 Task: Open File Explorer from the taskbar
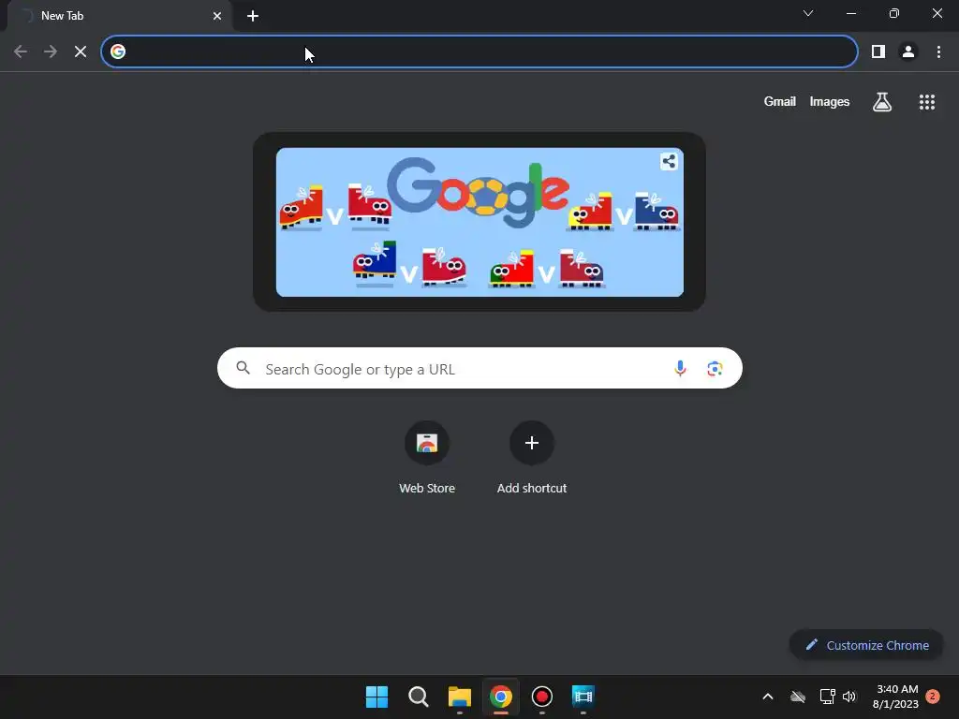(459, 697)
